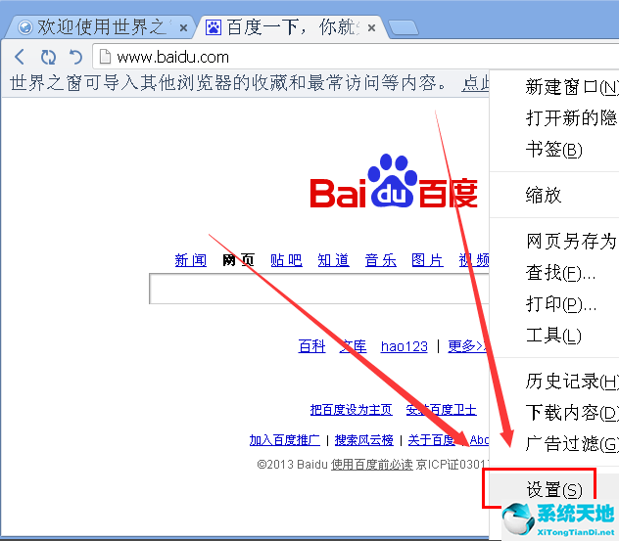Viewport: 619px width, 541px height.
Task: Click the 贴吧 link
Action: point(286,260)
